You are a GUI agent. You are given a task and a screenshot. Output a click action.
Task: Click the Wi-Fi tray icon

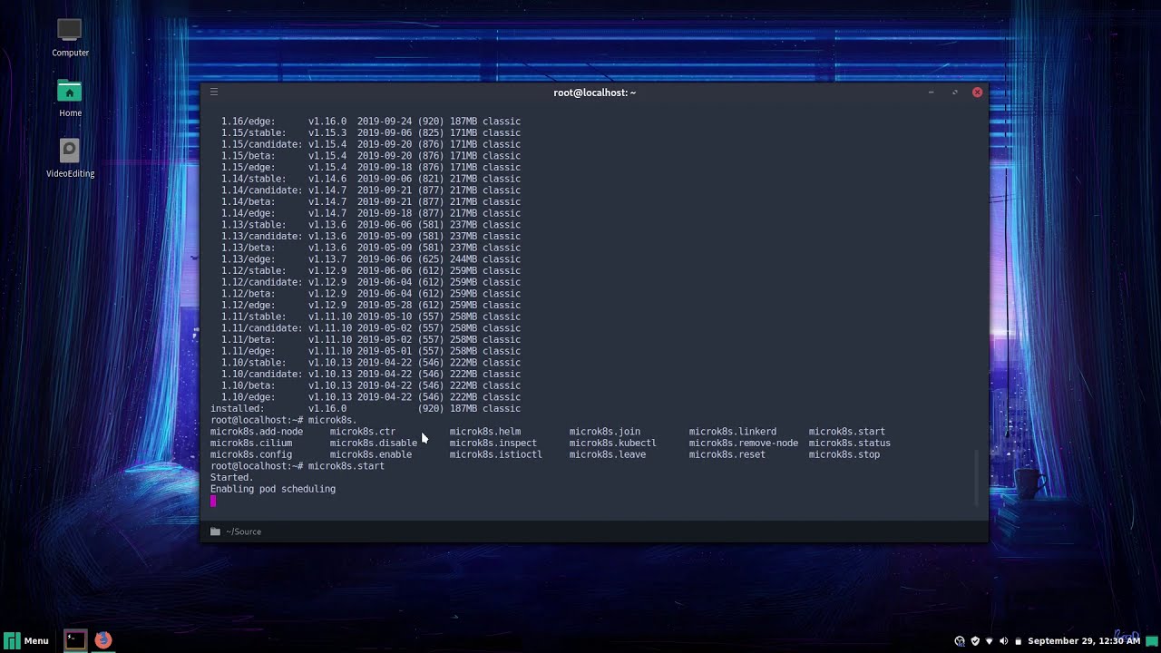pos(990,641)
